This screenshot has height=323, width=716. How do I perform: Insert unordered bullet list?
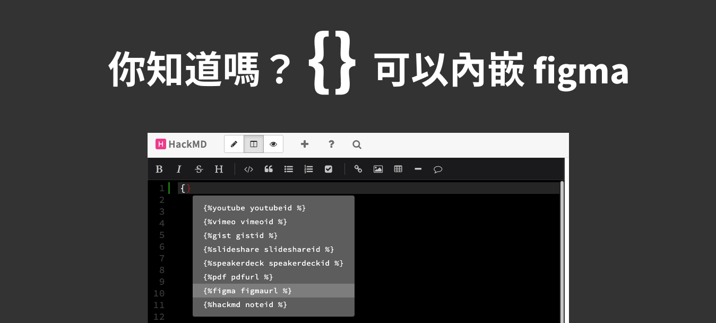click(x=289, y=169)
